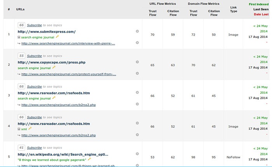Open the gear menu beside copyscape.com/press.php
The image size is (272, 167).
137,62
